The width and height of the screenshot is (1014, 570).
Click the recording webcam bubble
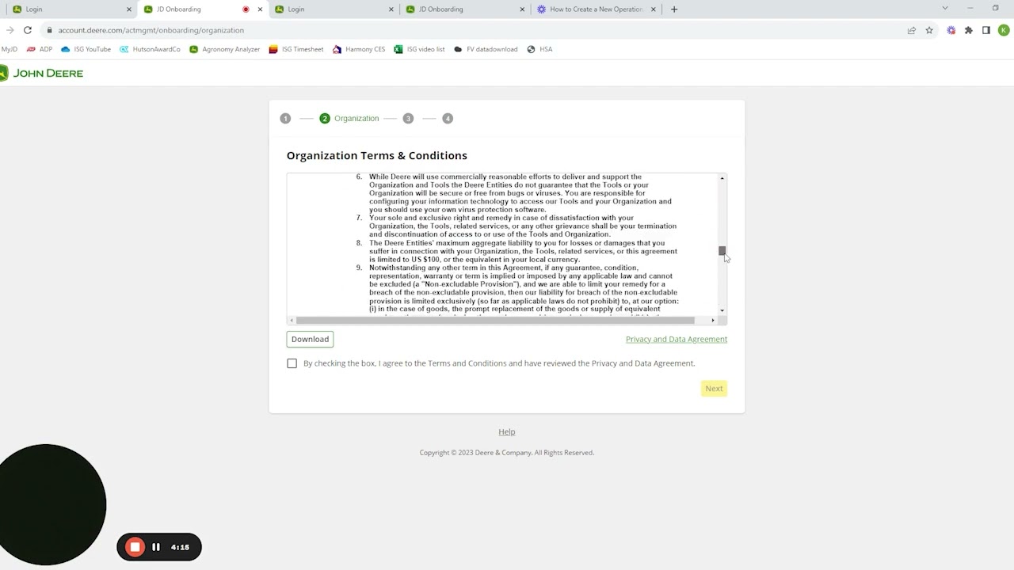click(x=52, y=504)
